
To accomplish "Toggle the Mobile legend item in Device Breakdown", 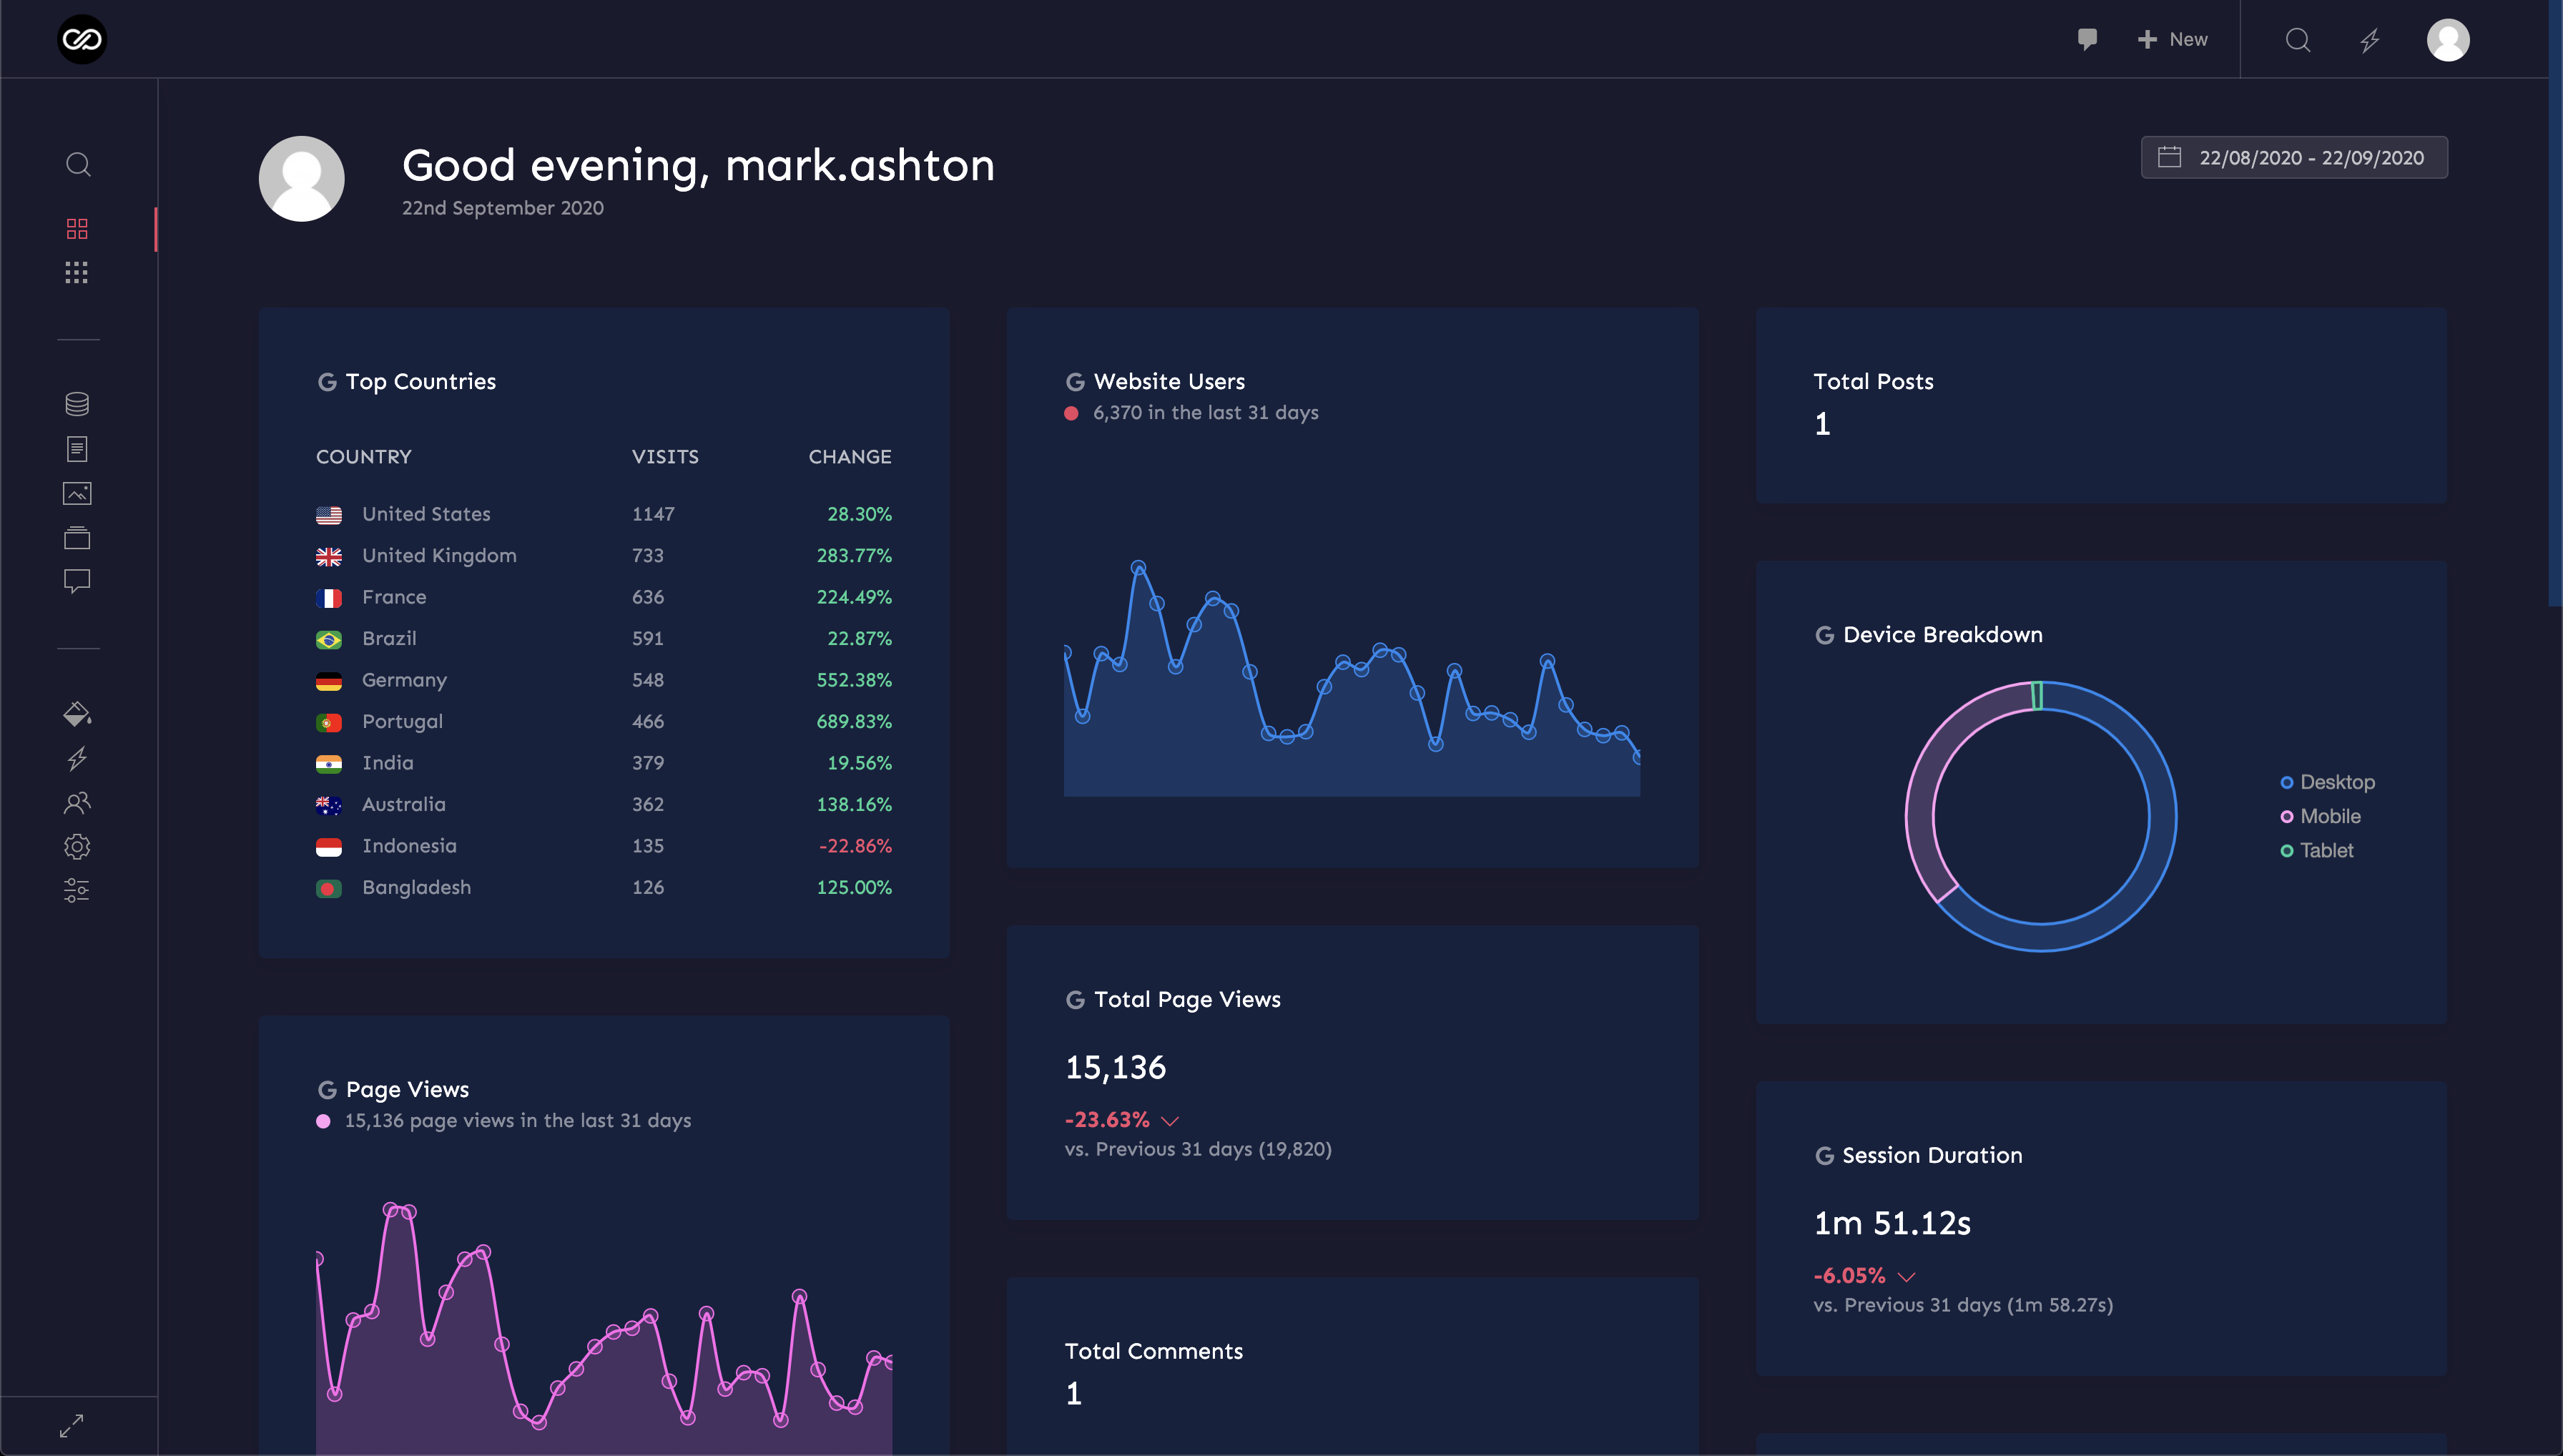I will pos(2320,816).
